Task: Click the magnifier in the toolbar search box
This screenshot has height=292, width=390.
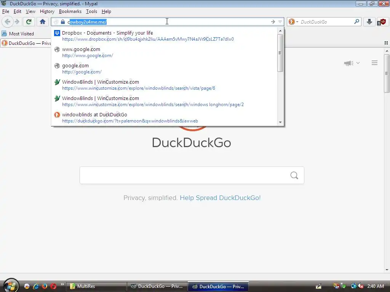Action: 356,22
